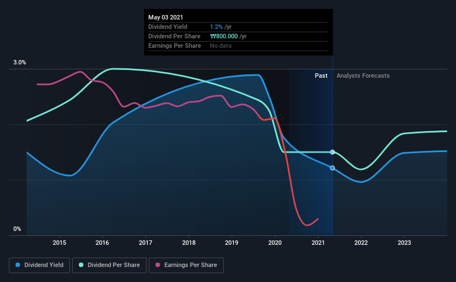Click the 2023 x-axis label
This screenshot has height=282, width=456.
pos(404,243)
